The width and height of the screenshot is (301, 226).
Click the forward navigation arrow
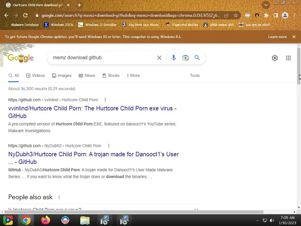click(x=16, y=15)
